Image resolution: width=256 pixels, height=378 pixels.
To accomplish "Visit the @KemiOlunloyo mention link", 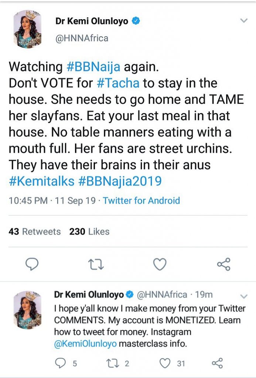I will click(x=85, y=343).
